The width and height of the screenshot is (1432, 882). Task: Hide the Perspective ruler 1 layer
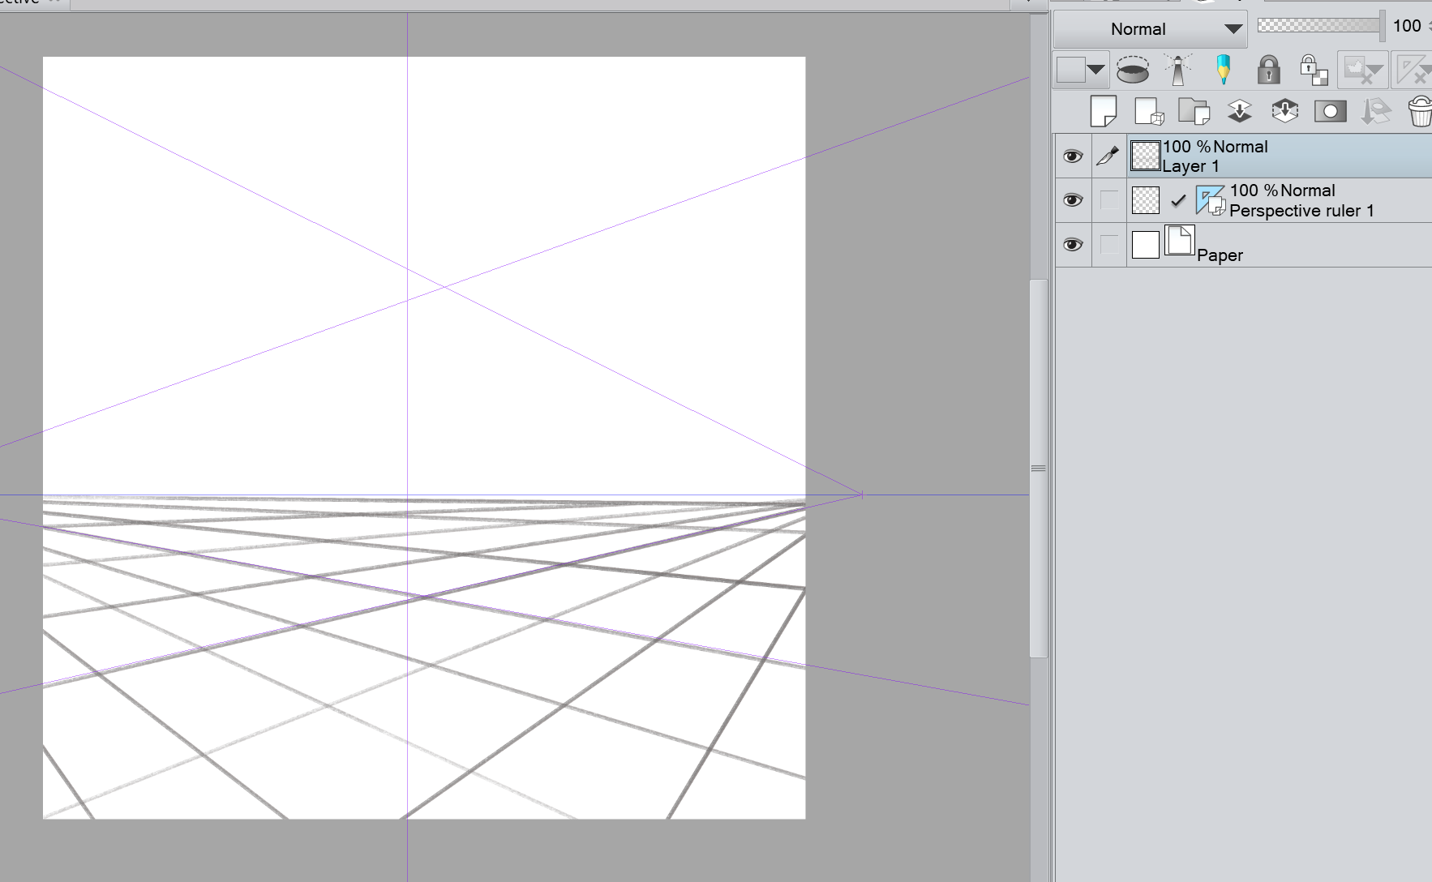(1073, 199)
